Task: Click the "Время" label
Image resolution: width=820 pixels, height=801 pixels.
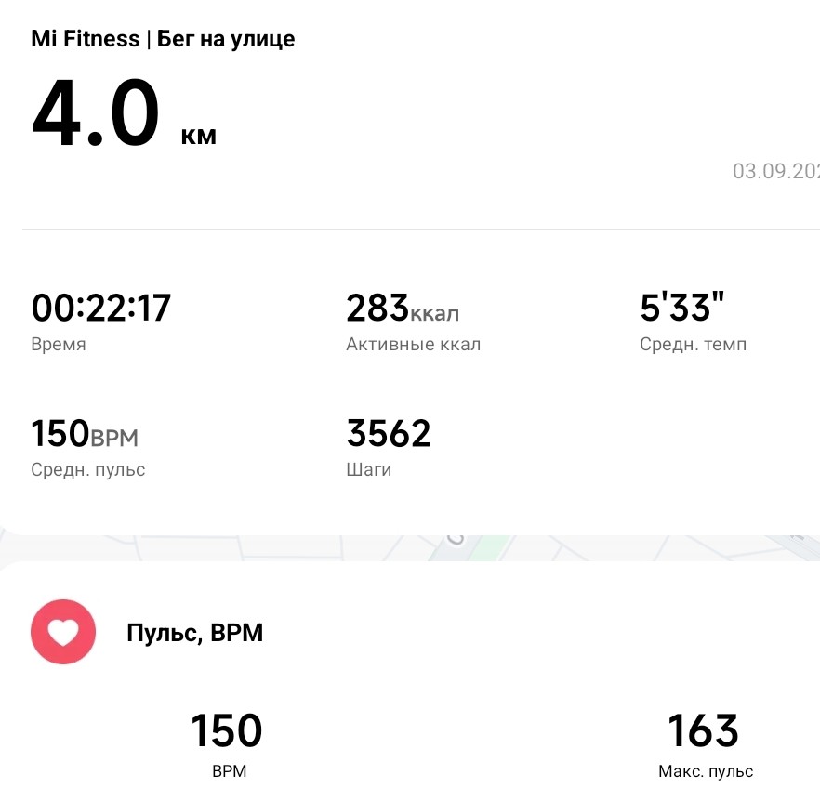Action: tap(59, 345)
